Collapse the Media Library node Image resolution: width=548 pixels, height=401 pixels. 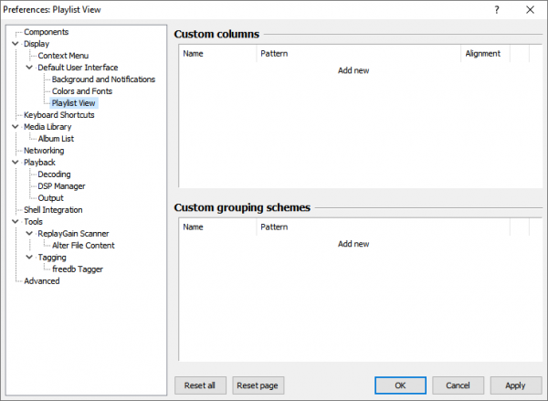point(16,127)
